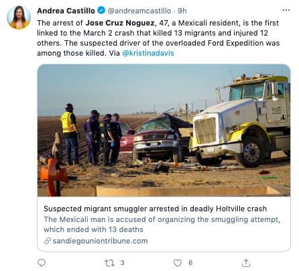
Task: Click the link chain icon beside domain
Action: coord(48,241)
